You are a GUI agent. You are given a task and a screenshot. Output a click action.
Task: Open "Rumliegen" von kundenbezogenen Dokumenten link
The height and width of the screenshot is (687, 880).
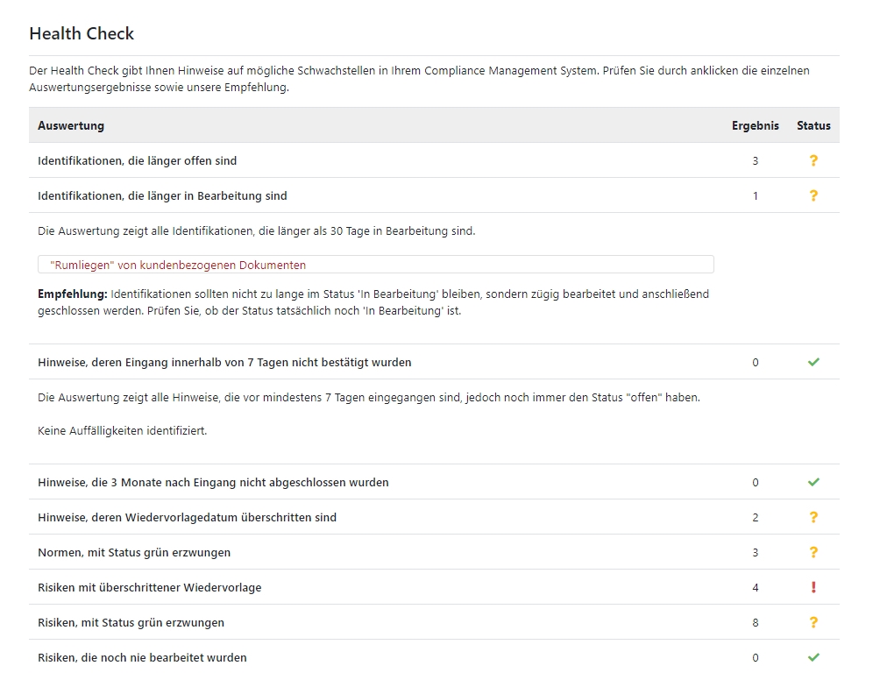click(x=179, y=265)
